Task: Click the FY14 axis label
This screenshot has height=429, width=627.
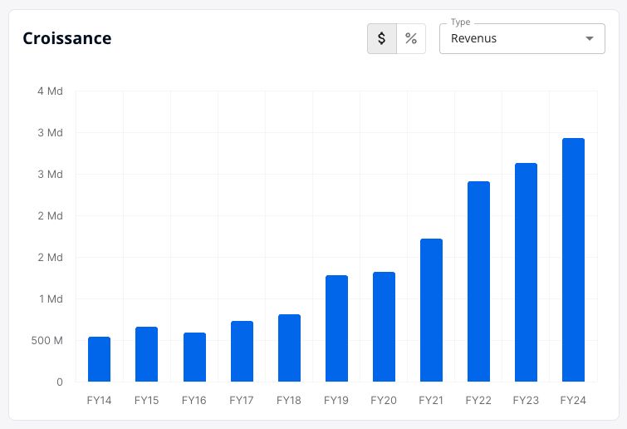Action: pos(99,400)
